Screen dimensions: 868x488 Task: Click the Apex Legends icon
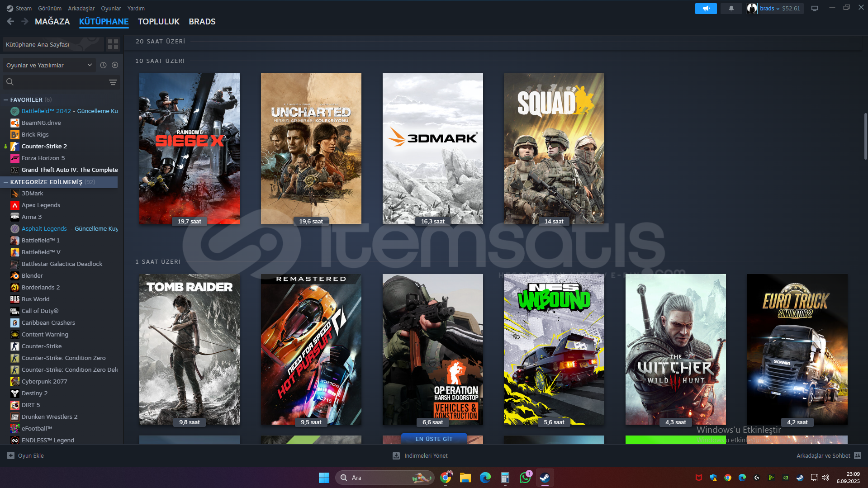pyautogui.click(x=15, y=205)
